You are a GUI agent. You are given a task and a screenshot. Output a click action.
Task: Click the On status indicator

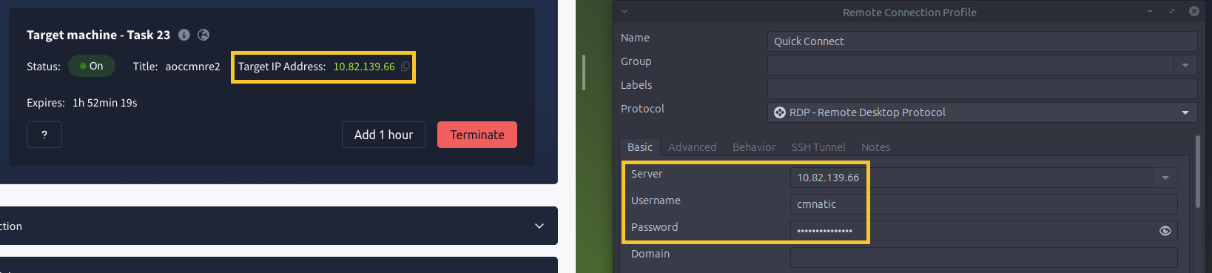(92, 66)
